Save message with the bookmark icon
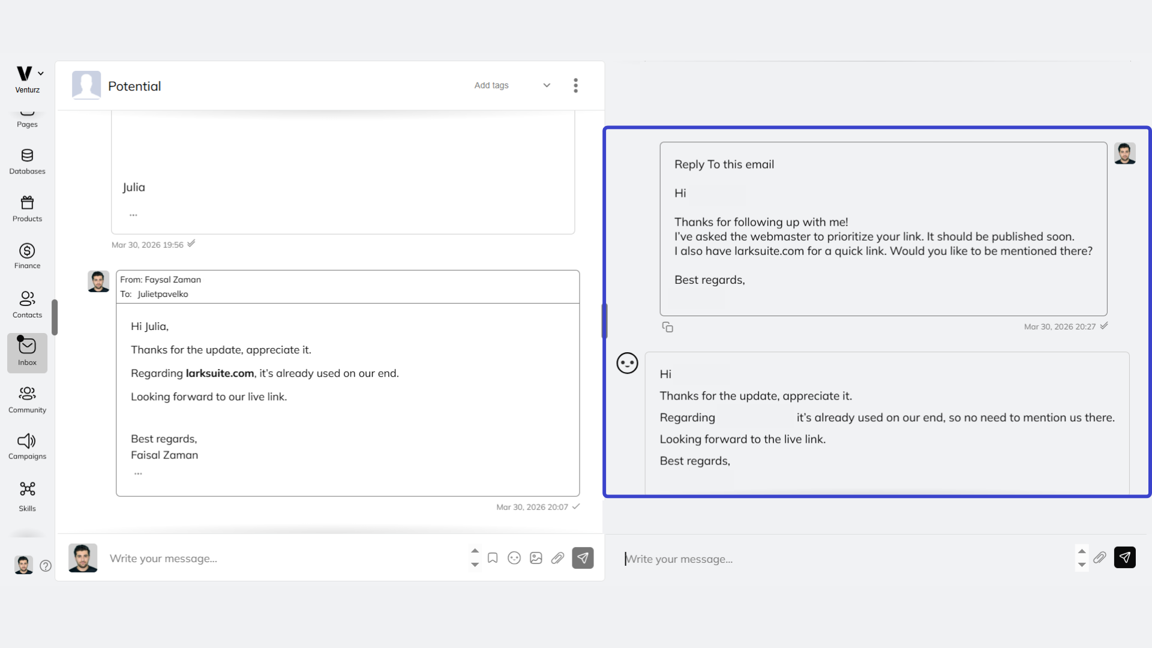 (x=492, y=557)
